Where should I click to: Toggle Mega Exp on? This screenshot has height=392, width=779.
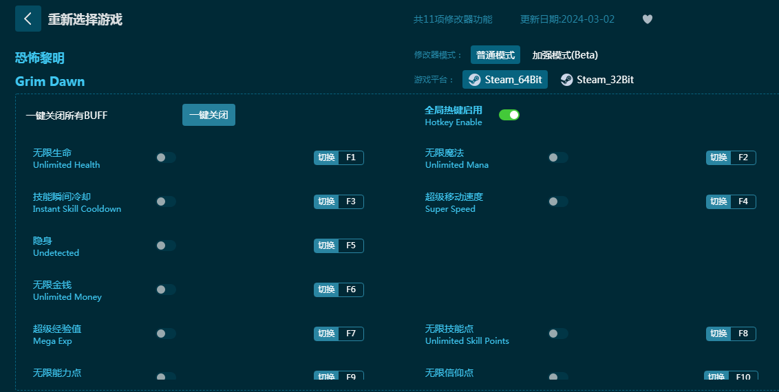[x=166, y=334]
